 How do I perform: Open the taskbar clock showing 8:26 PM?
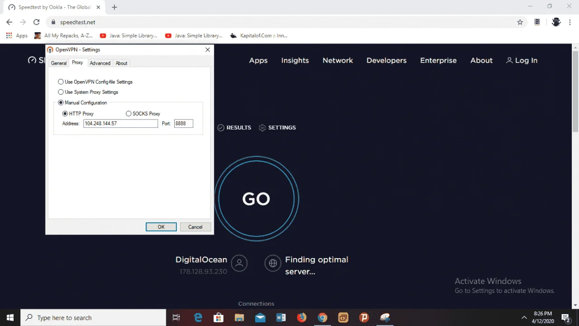coord(543,317)
